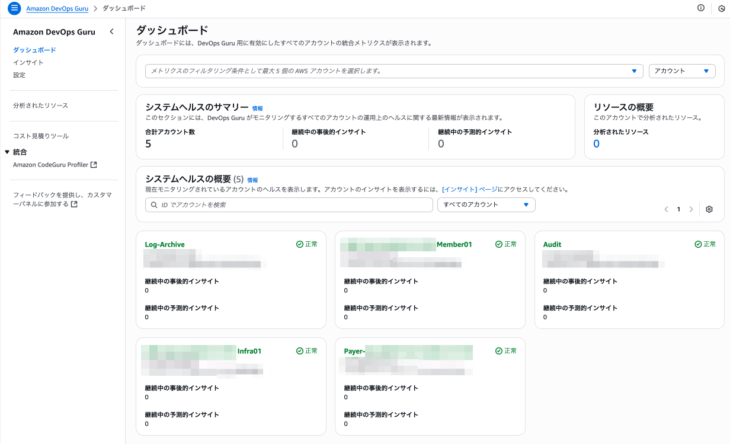
Task: Open the Payer- account card title
Action: [x=354, y=351]
